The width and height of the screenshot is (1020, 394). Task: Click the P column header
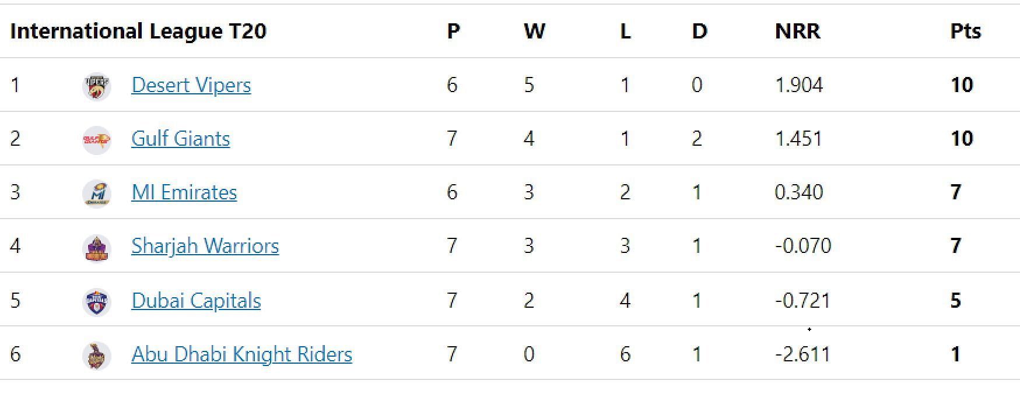pos(453,31)
